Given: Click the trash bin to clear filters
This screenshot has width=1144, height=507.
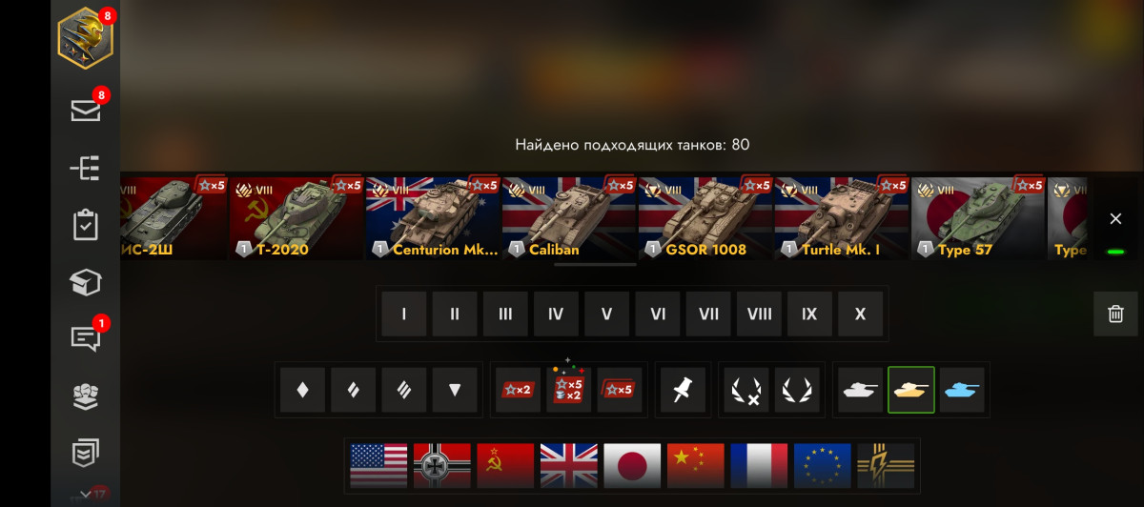Looking at the screenshot, I should [x=1115, y=314].
